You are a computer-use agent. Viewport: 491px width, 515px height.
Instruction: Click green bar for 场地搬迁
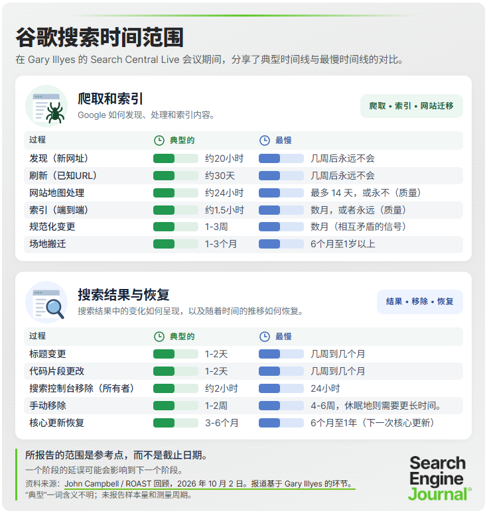coord(176,244)
